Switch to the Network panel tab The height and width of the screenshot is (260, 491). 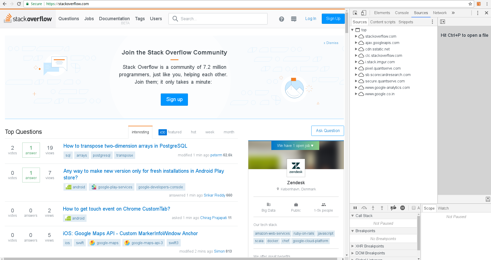pos(440,13)
